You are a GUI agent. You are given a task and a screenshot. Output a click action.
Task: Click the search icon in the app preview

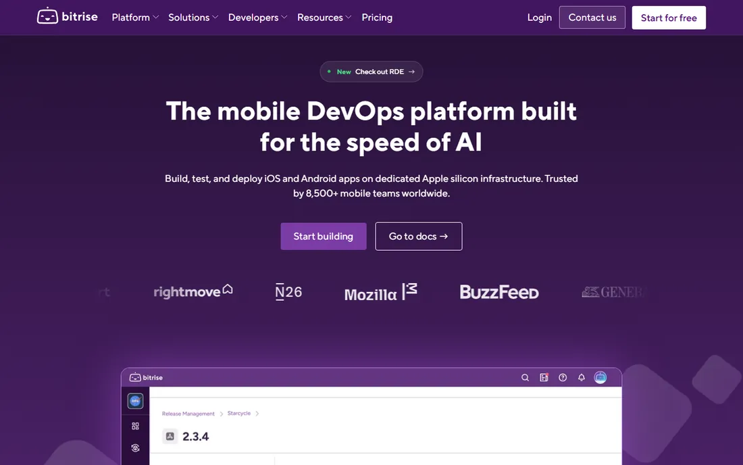point(525,377)
